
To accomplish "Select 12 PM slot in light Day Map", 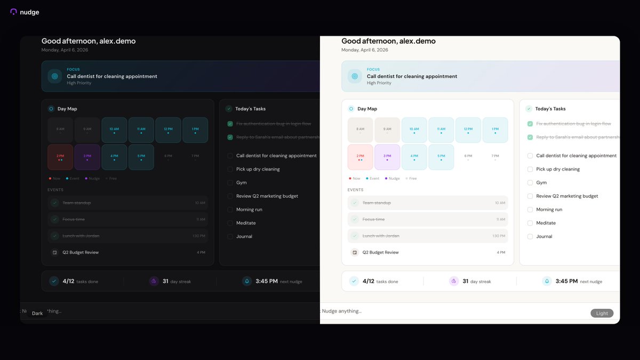I will click(468, 130).
